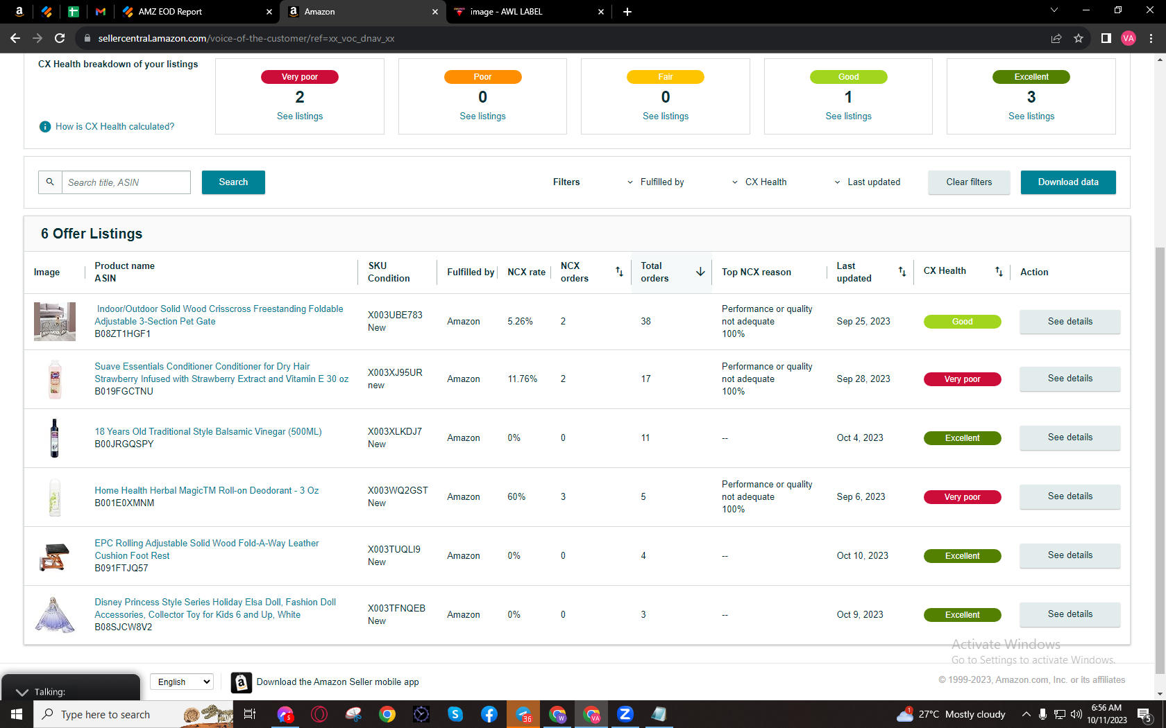See listings with Good CX Health
This screenshot has height=728, width=1166.
click(848, 116)
